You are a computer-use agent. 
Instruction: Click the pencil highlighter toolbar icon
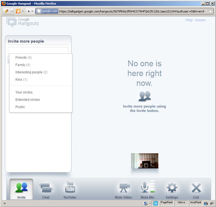6,11
